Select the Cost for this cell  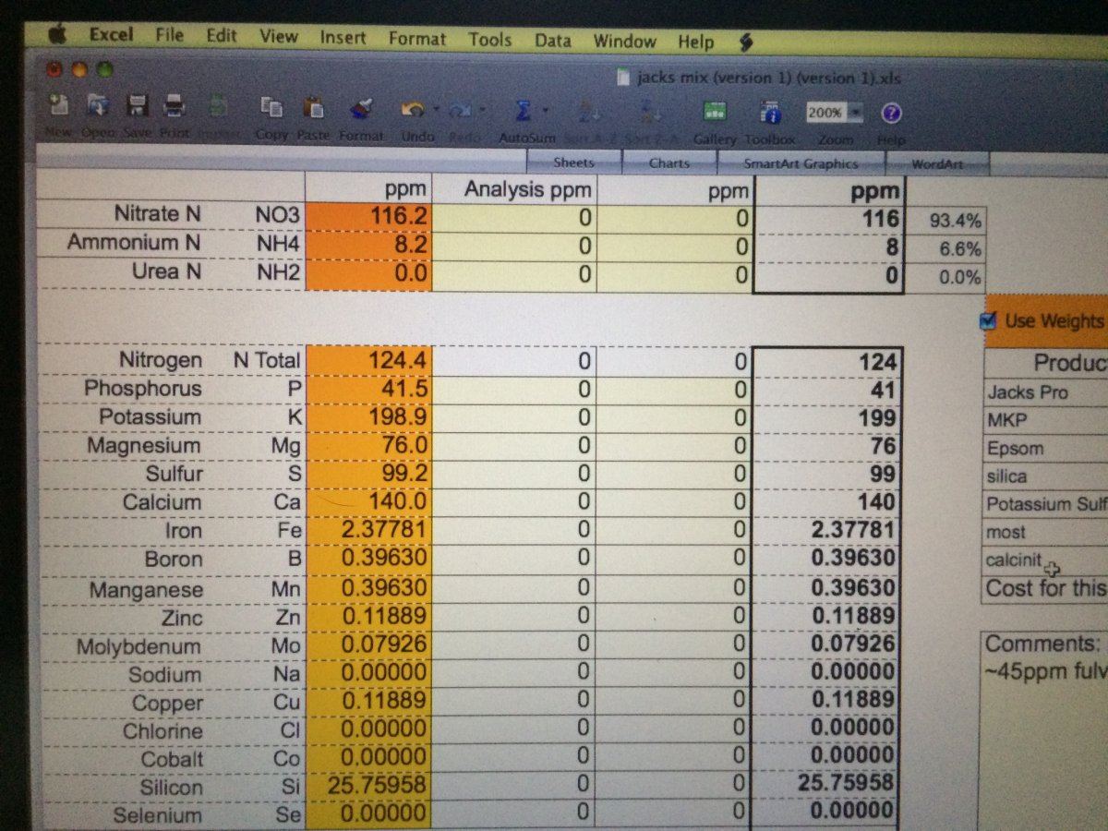[1045, 589]
